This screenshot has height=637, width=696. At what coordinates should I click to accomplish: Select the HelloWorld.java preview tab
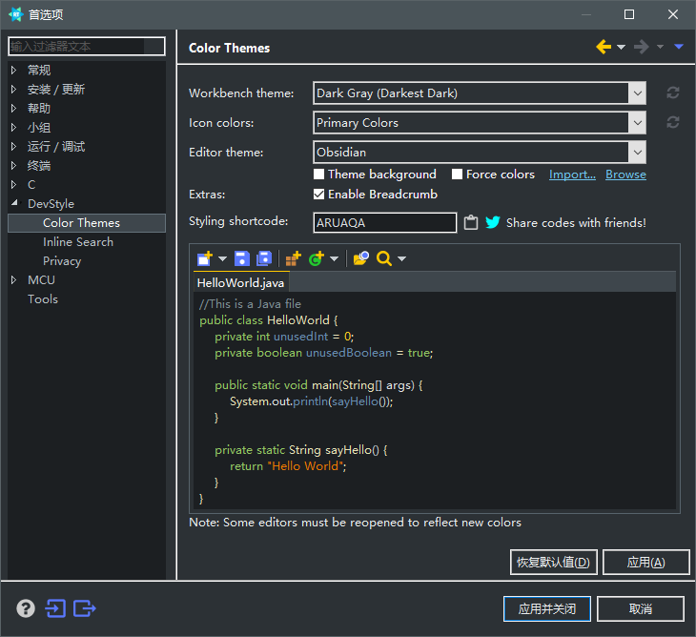[x=240, y=283]
